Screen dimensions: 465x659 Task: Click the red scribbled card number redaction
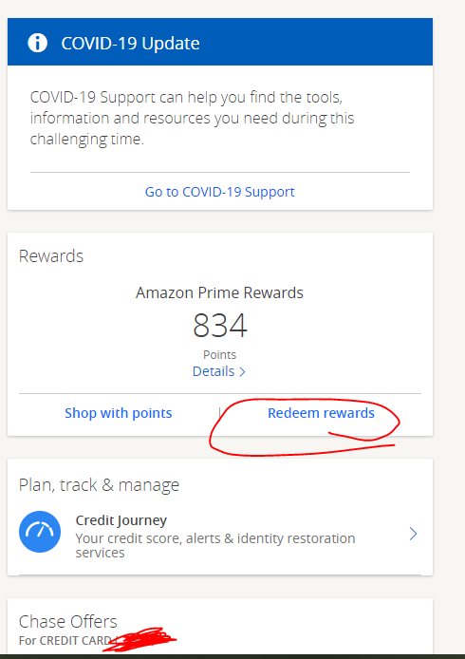tap(139, 639)
